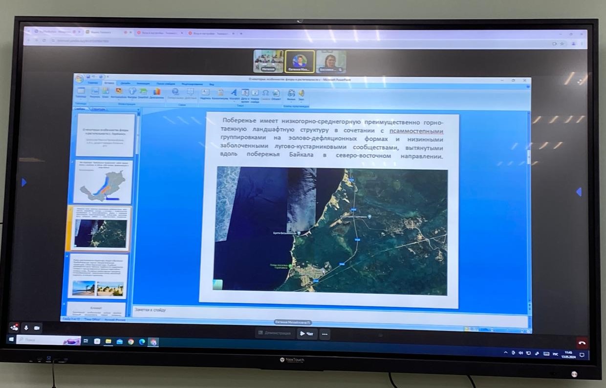Screen dimensions: 606x388
Task: Open the participants panel icon
Action: click(x=15, y=327)
